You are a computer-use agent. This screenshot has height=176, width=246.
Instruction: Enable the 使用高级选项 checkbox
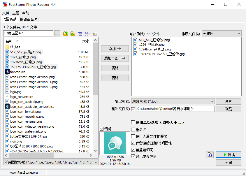[x=133, y=122]
